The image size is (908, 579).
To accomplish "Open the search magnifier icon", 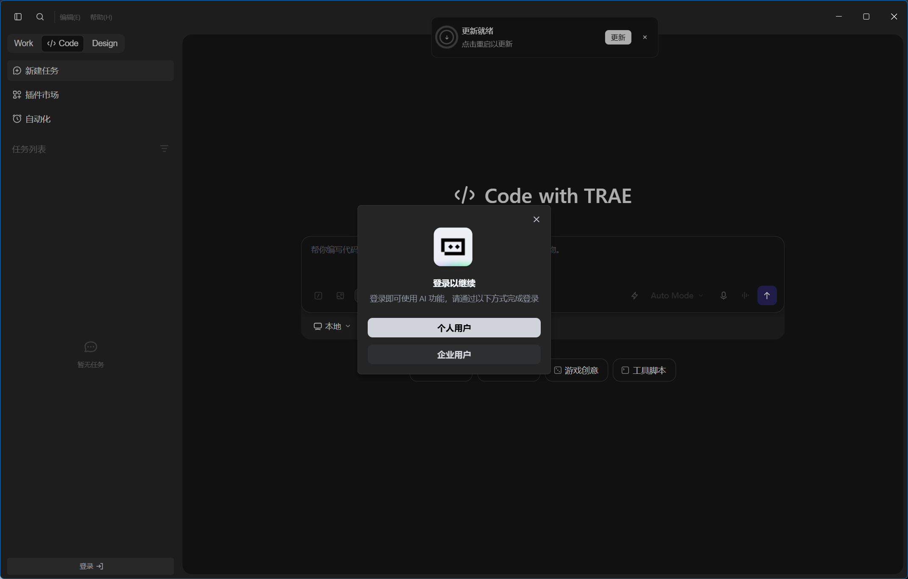I will [x=40, y=17].
